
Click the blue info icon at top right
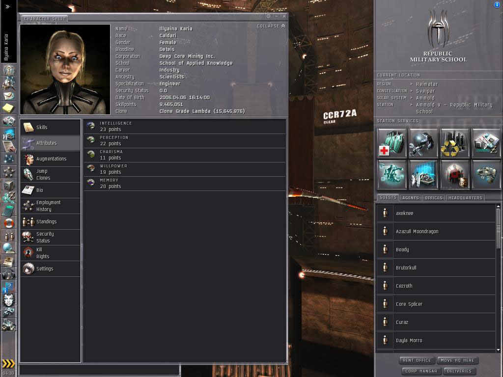click(x=497, y=4)
